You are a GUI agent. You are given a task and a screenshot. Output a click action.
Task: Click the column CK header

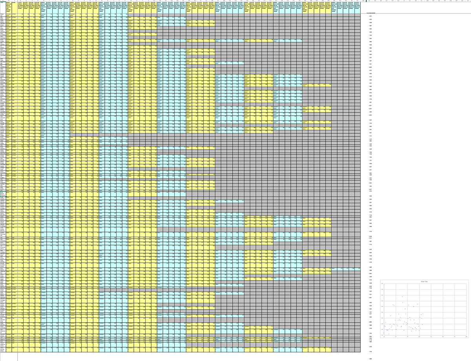[x=415, y=1]
